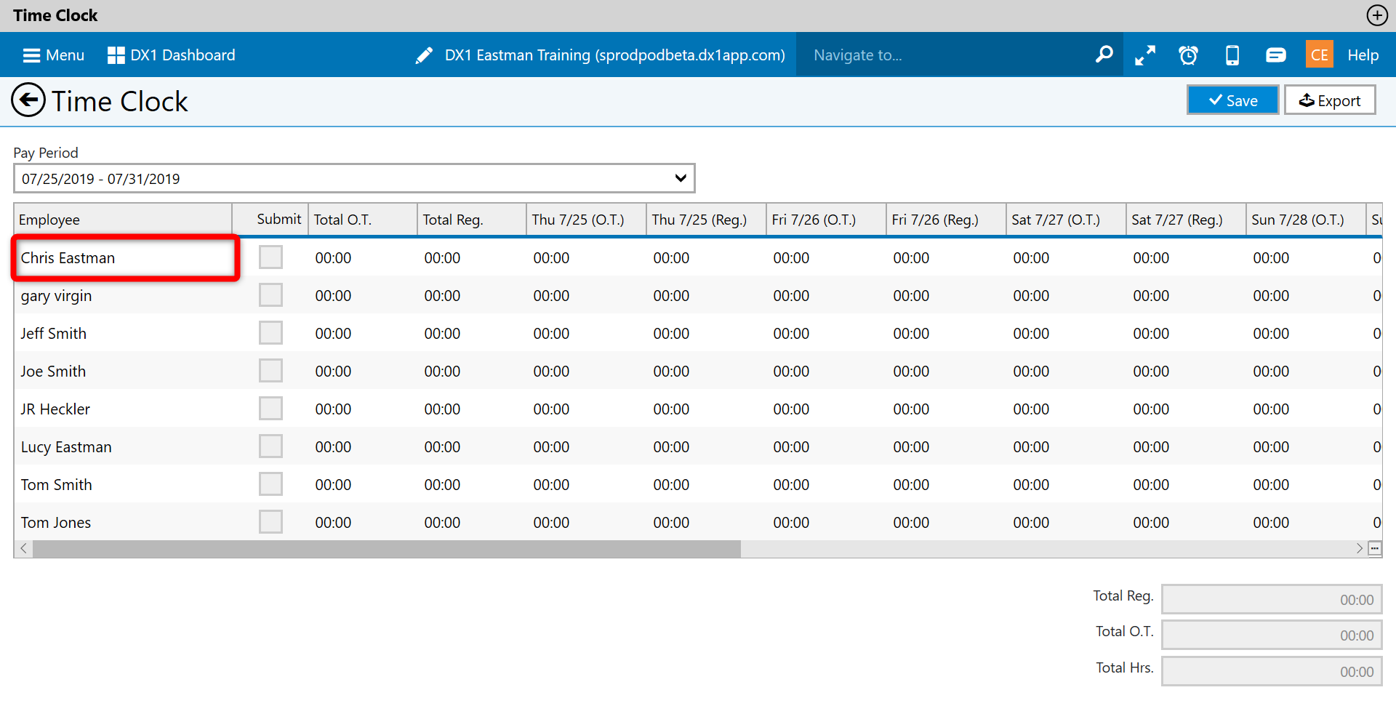Select the Tom Jones employee name

point(56,523)
